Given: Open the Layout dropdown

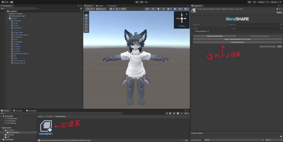Looking at the screenshot, I should (x=276, y=2).
